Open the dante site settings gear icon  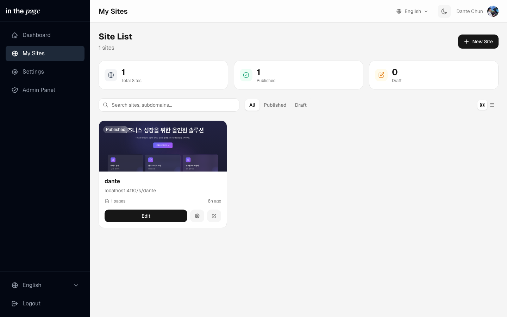[x=197, y=216]
